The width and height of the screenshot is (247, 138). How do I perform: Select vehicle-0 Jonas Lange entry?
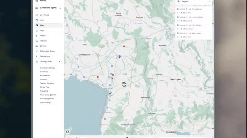coord(194,11)
